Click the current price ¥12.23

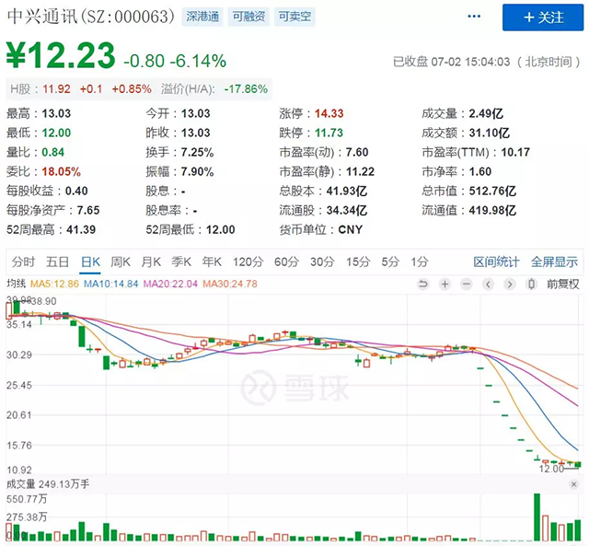(x=61, y=55)
